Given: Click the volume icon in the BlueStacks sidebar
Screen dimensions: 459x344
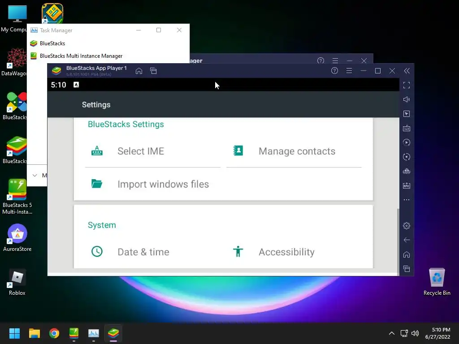Looking at the screenshot, I should tap(407, 99).
